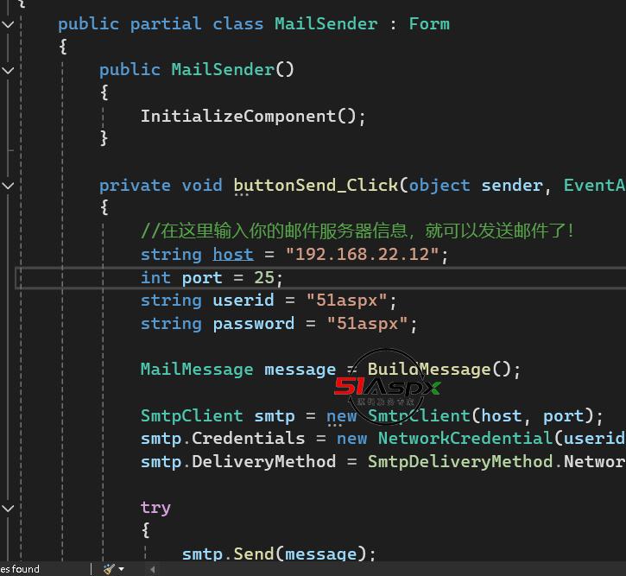Click the 'int' keyword on port line
The height and width of the screenshot is (576, 626).
[x=155, y=278]
